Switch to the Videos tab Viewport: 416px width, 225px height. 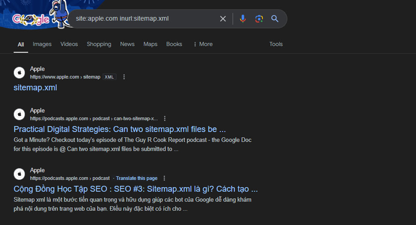click(x=69, y=44)
